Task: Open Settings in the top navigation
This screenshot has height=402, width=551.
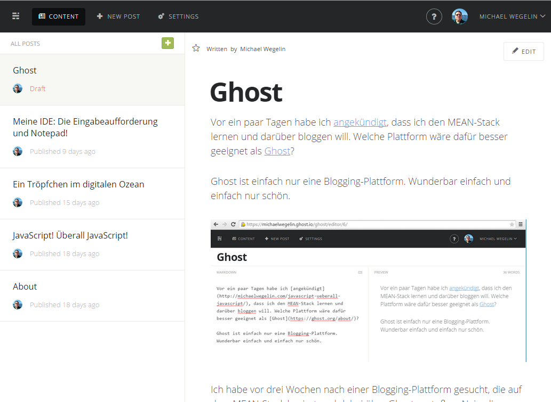Action: coord(178,17)
